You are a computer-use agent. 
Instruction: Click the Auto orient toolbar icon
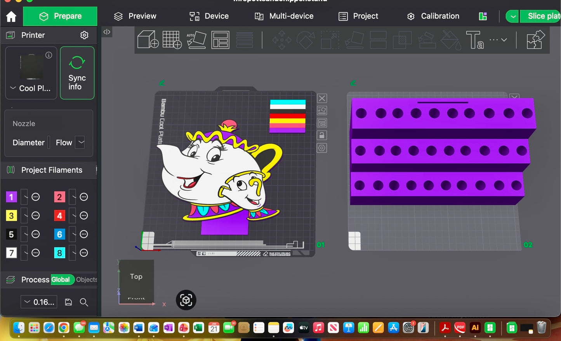point(196,40)
